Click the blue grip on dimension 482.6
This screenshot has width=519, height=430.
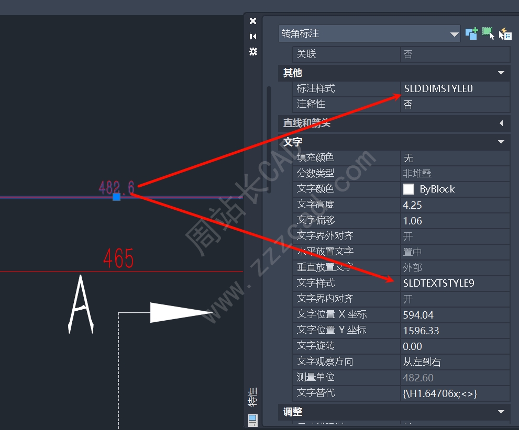coord(116,197)
